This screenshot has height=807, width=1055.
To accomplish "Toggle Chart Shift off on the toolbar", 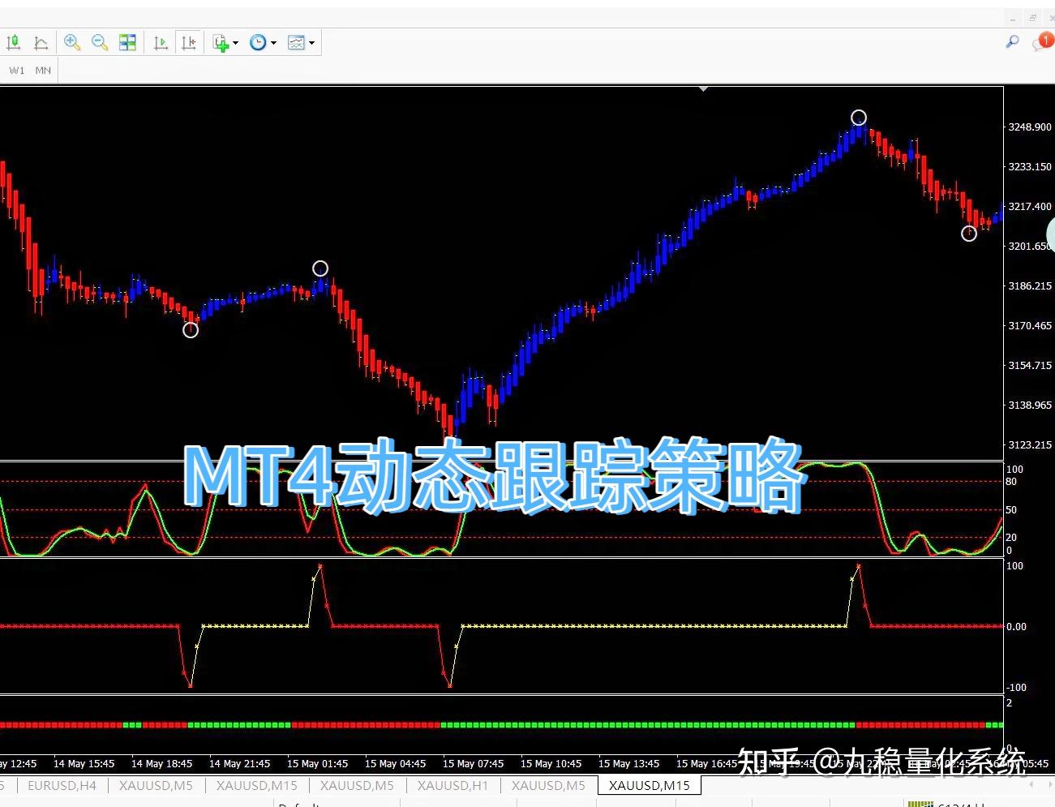I will coord(189,42).
